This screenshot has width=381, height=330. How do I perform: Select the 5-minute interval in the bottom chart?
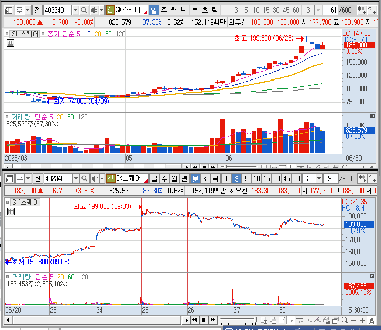[246, 178]
